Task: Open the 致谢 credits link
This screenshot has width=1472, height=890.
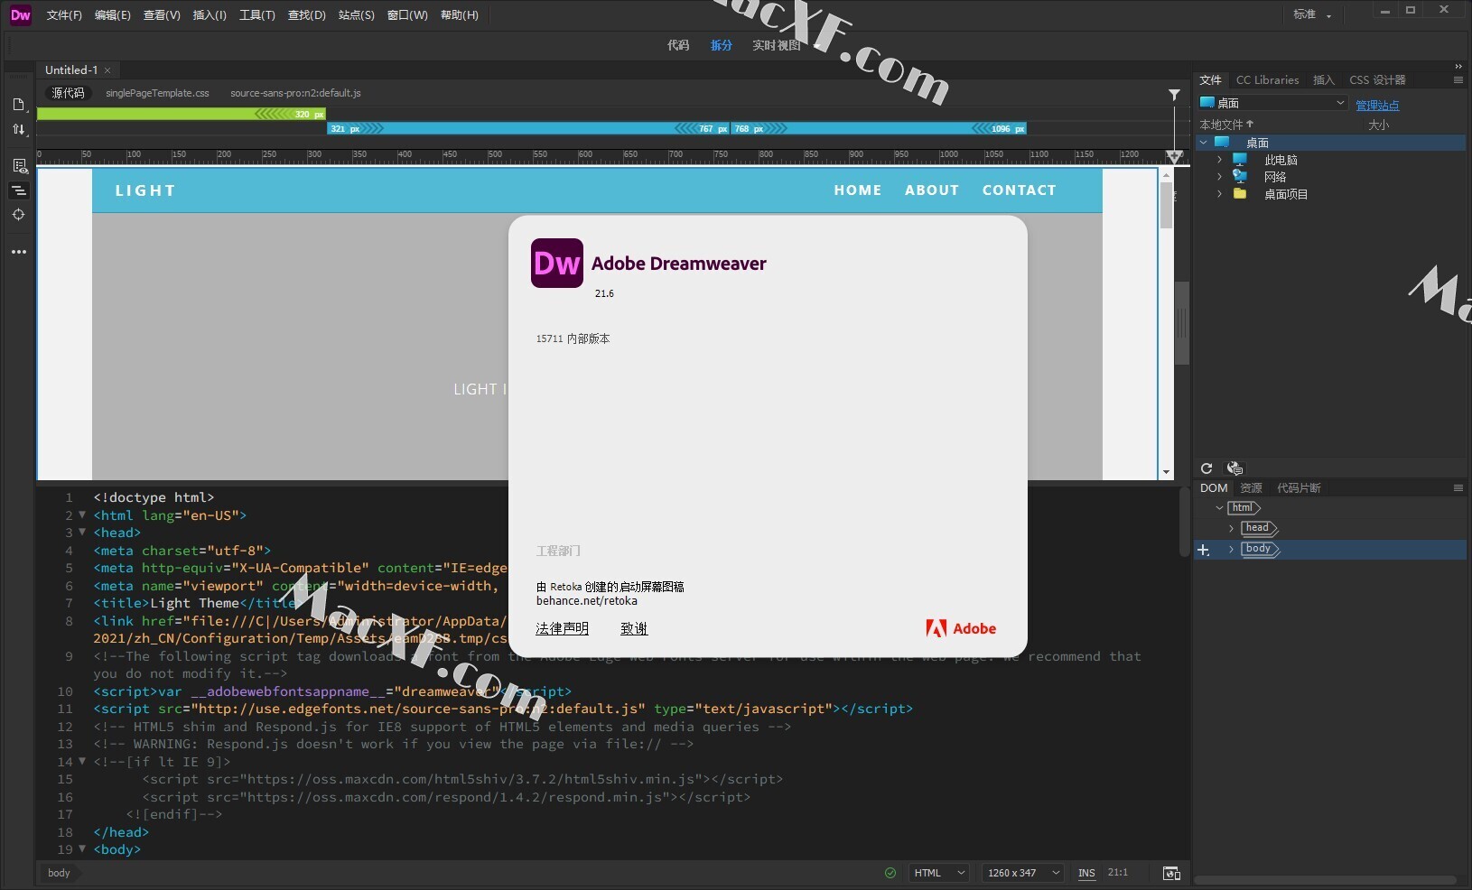Action: pos(634,628)
